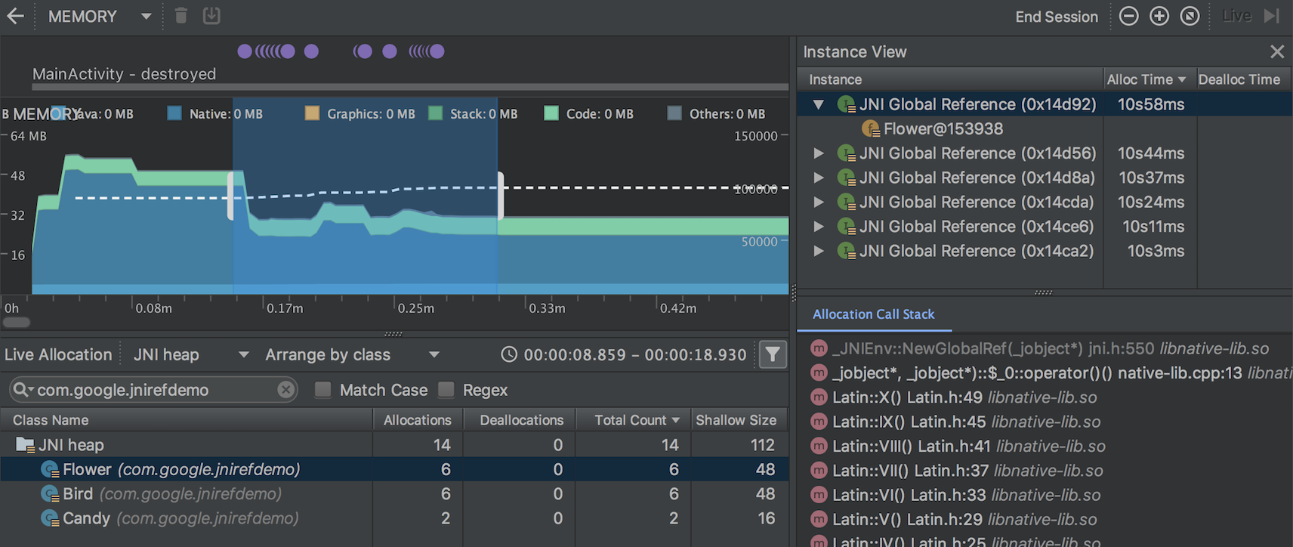Click the trash garbage collection icon
This screenshot has height=547, width=1293.
(181, 16)
